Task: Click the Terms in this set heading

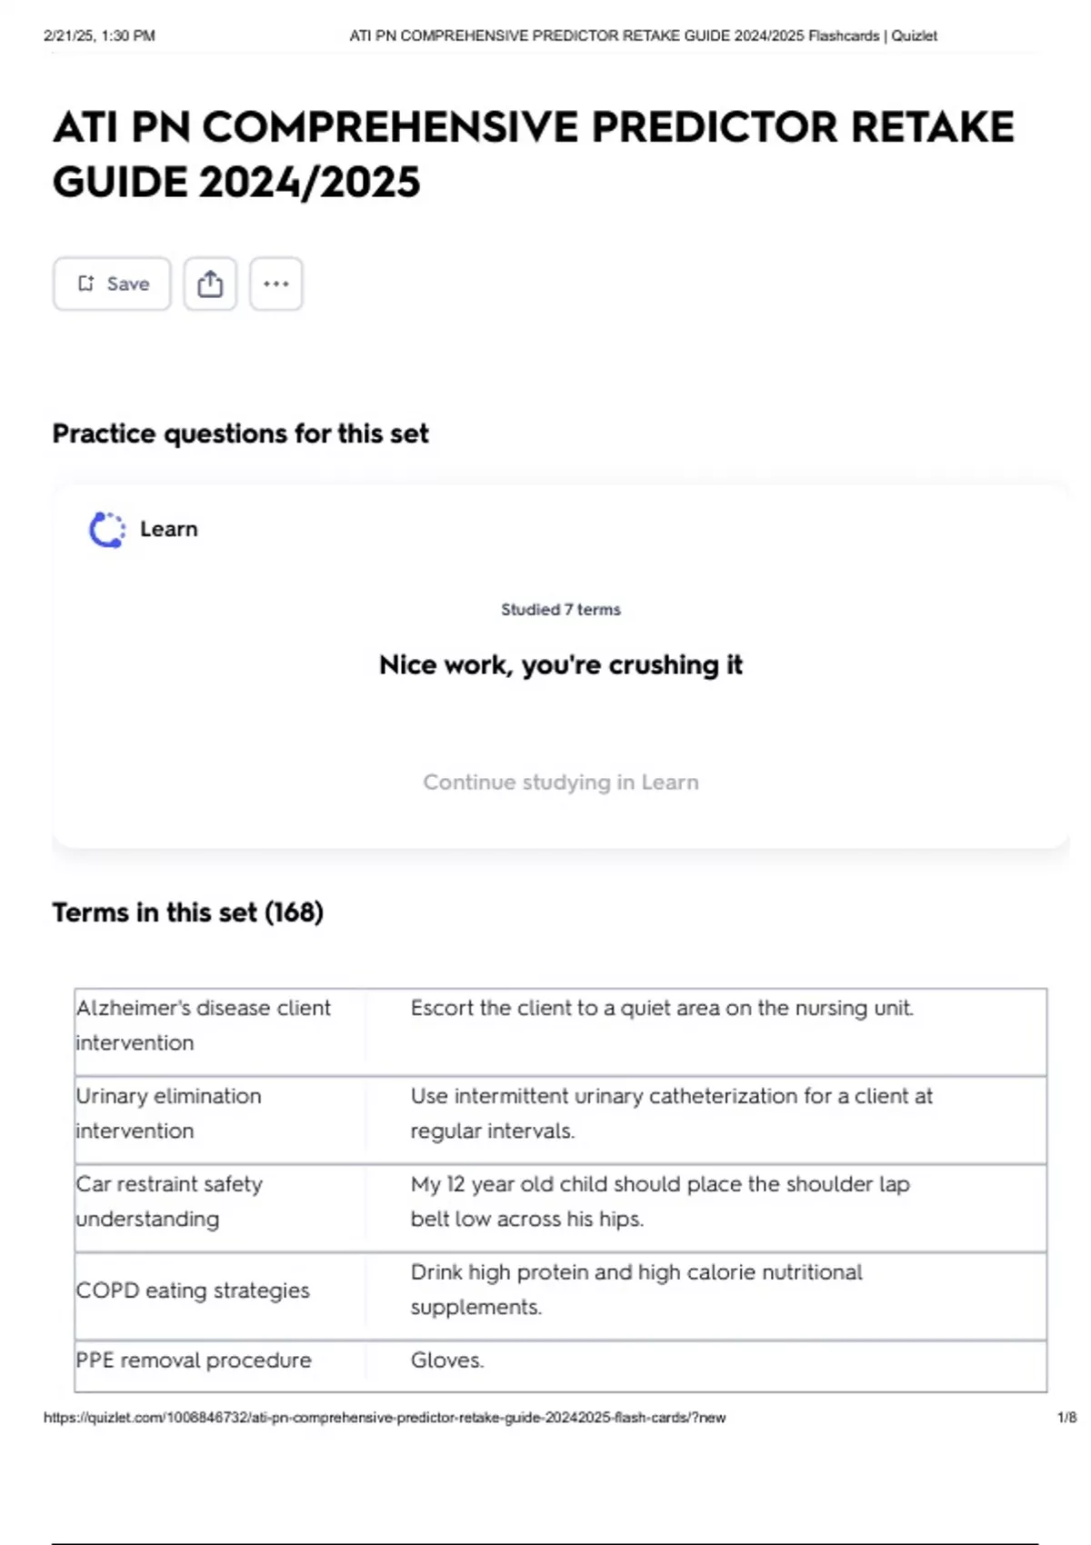Action: click(x=187, y=912)
